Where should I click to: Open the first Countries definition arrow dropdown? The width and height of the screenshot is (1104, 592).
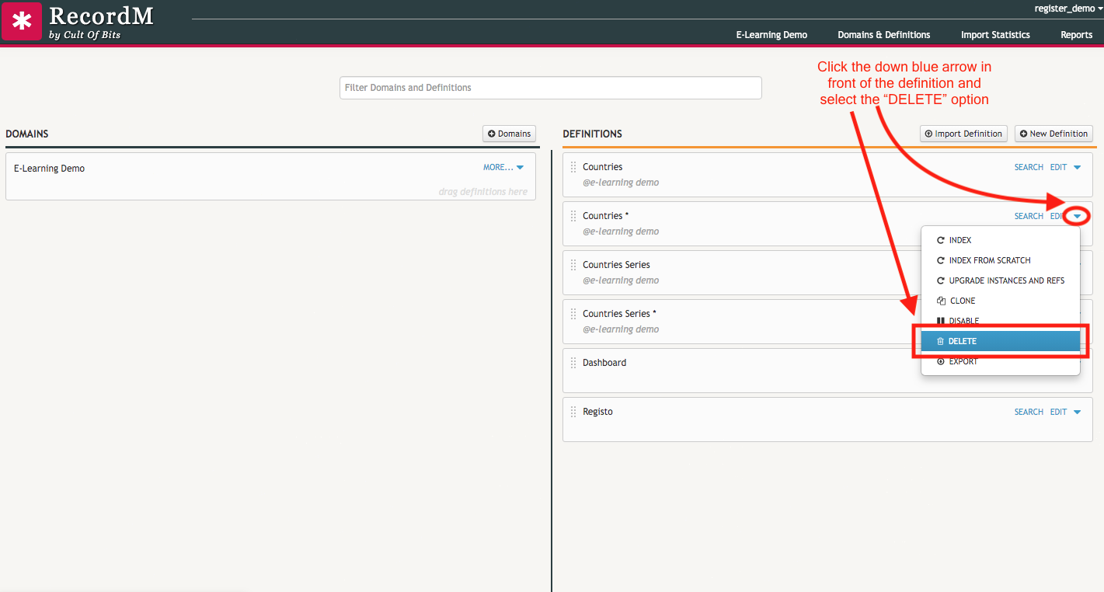pos(1077,167)
